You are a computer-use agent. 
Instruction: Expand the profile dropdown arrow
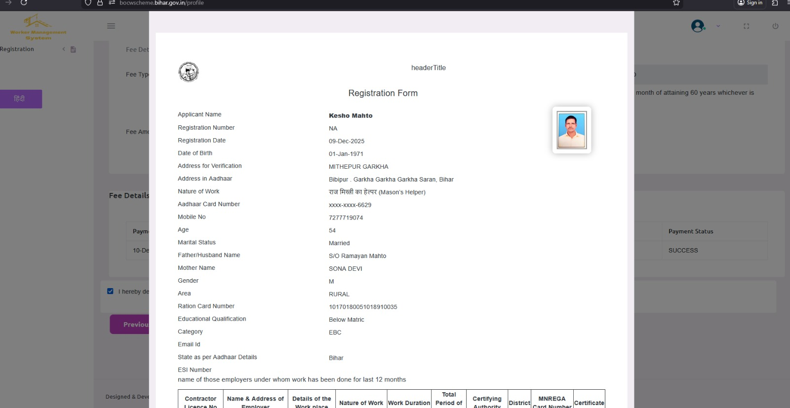(x=718, y=26)
